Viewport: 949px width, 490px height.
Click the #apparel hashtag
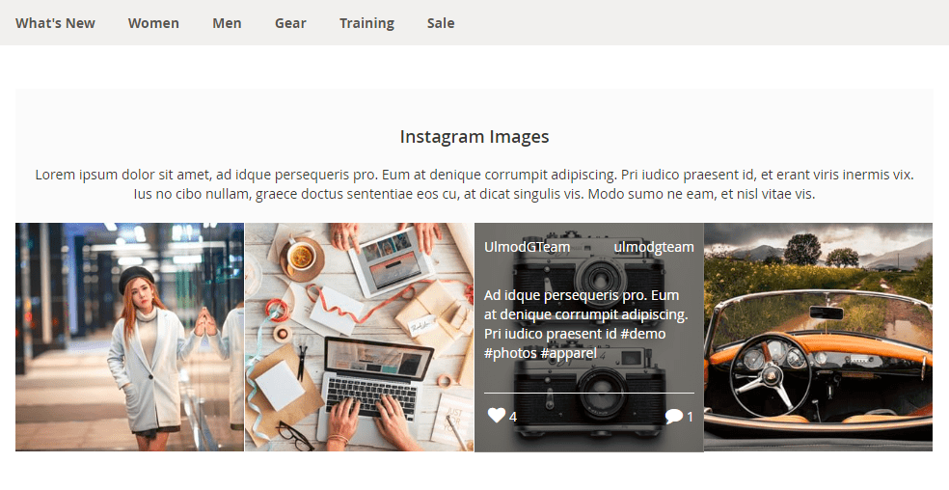click(x=569, y=353)
